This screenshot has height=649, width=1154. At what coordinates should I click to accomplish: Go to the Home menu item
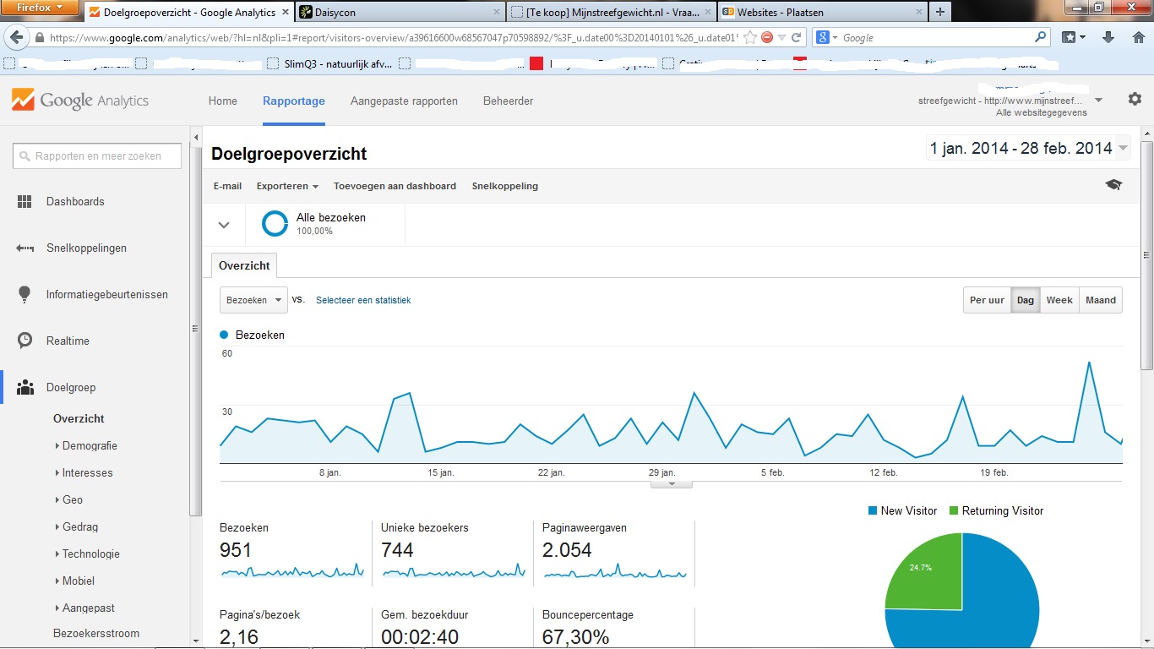tap(223, 101)
